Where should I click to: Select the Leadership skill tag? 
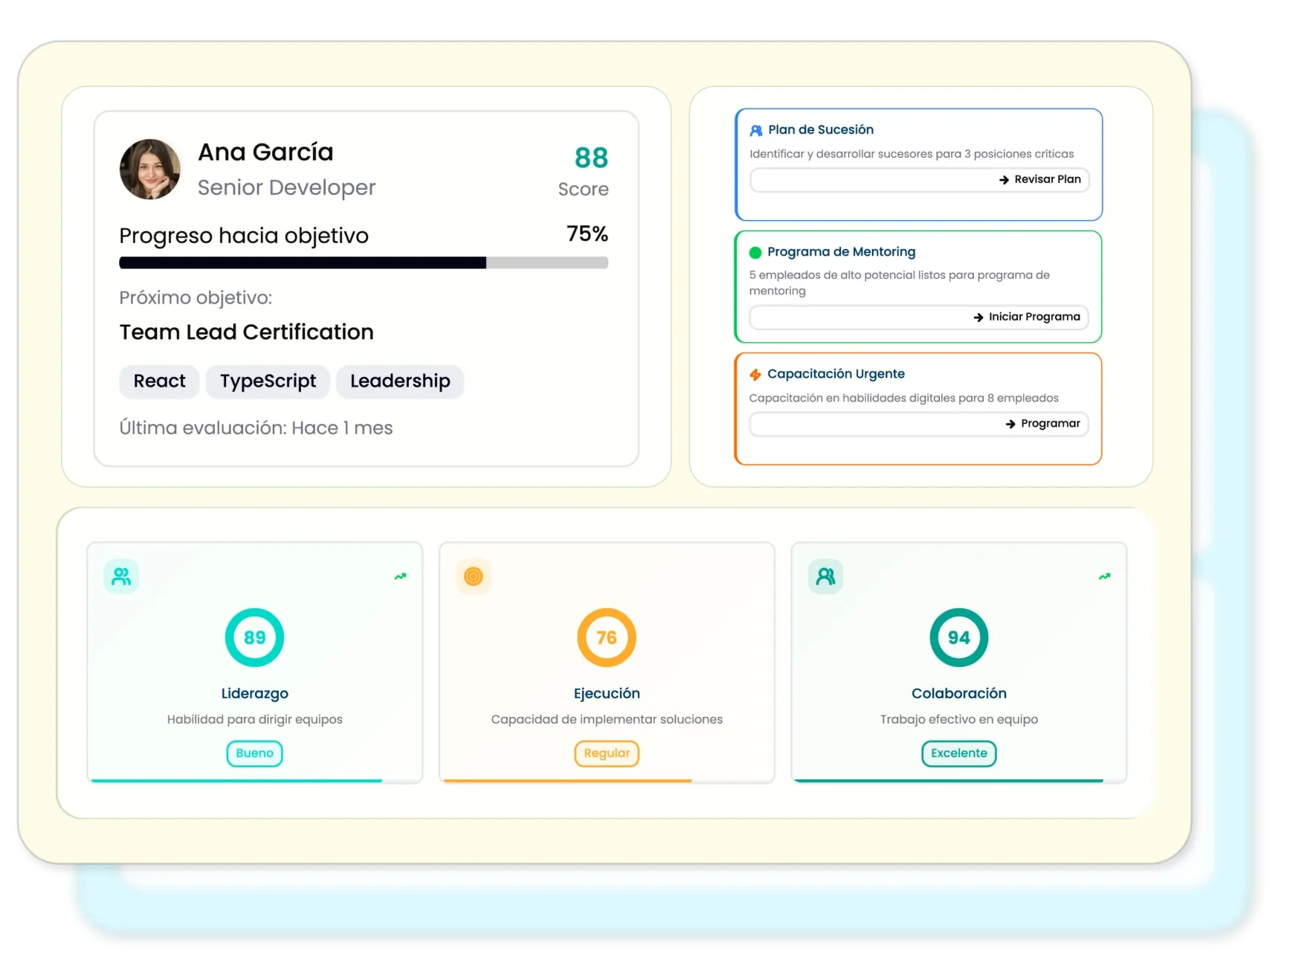[x=400, y=381]
